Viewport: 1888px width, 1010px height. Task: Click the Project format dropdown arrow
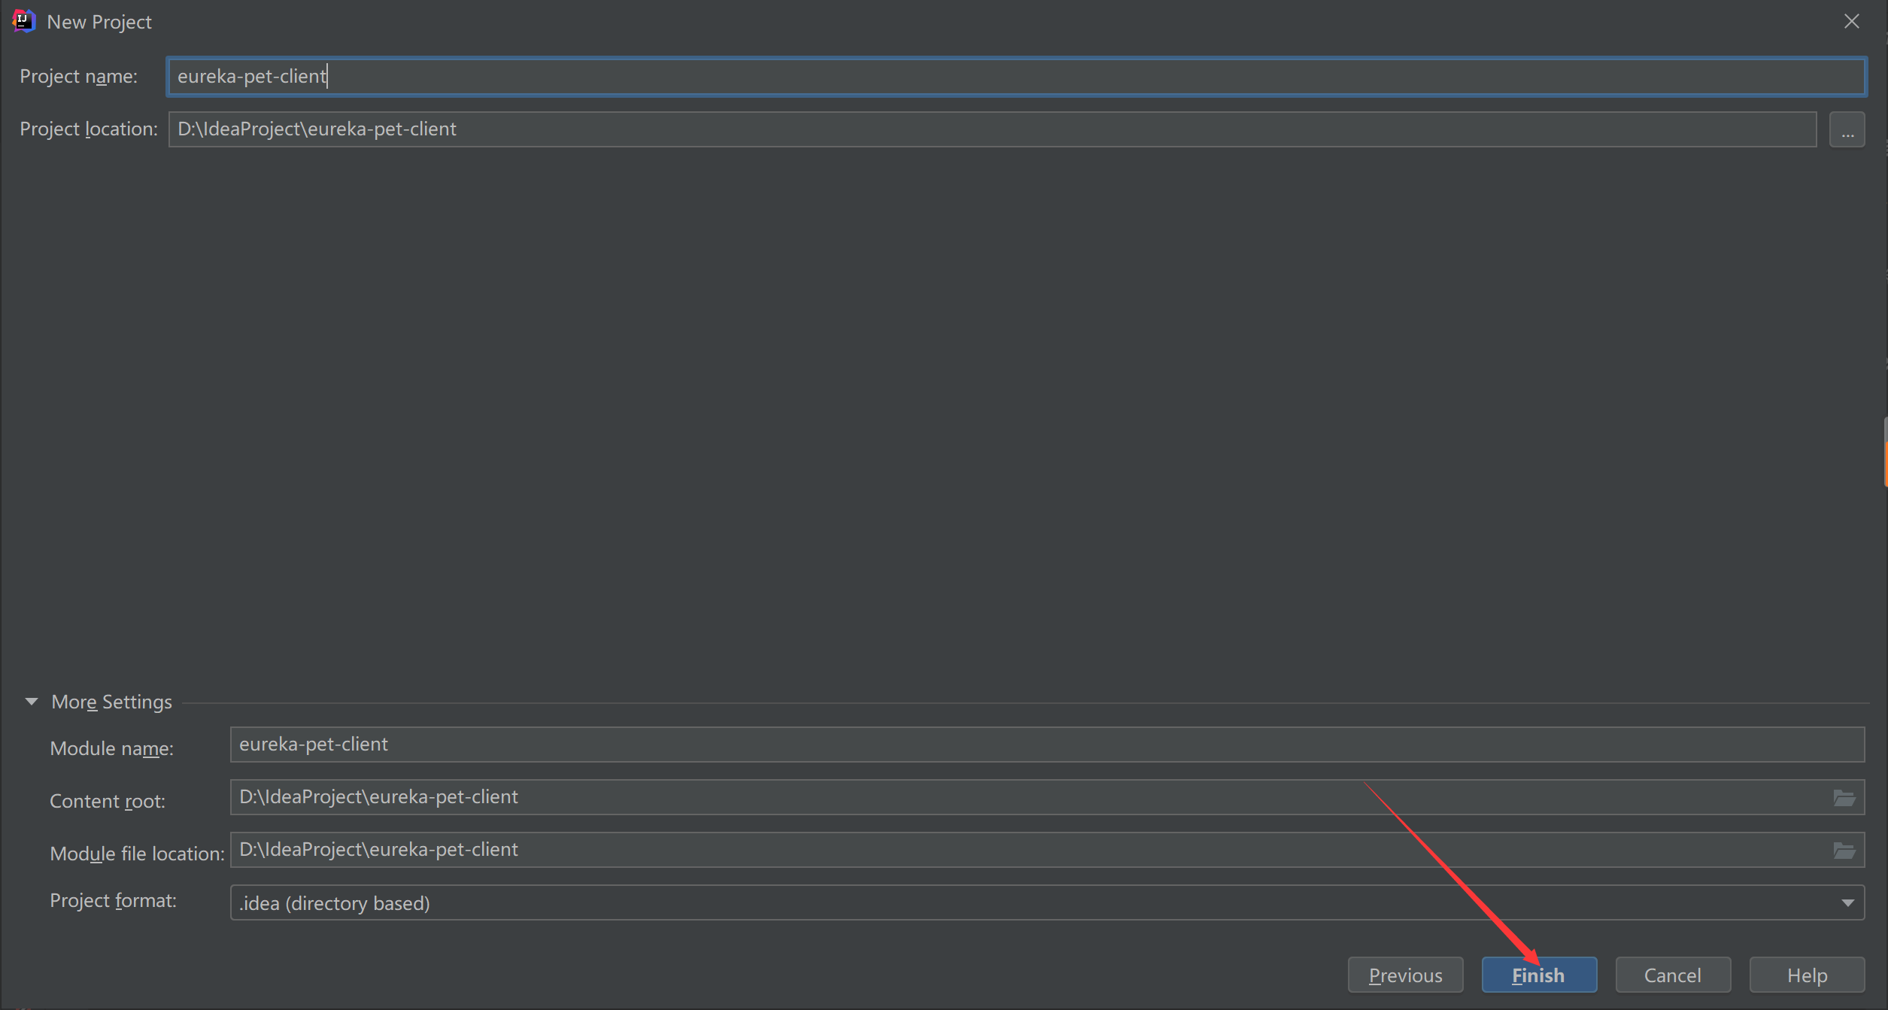1849,902
